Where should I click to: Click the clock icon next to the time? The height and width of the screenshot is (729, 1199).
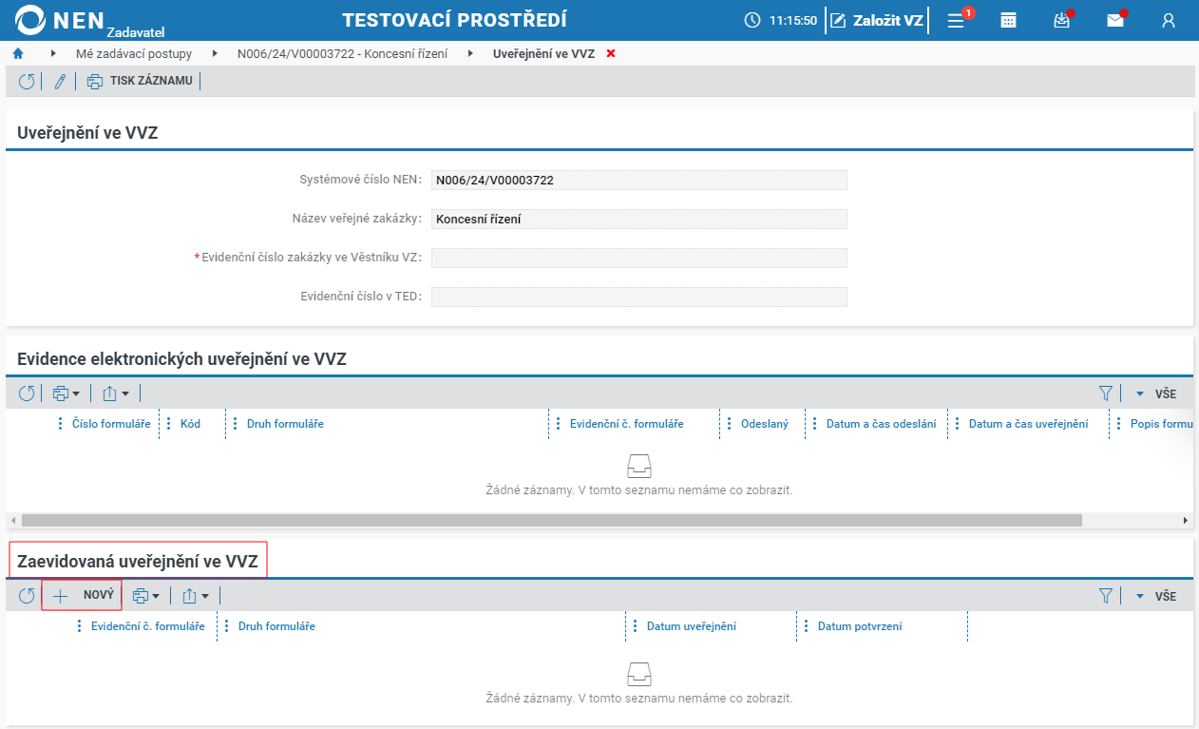pyautogui.click(x=752, y=20)
